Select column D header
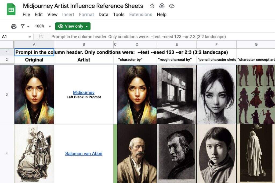Screen dimensions: 275x183 pyautogui.click(x=137, y=44)
